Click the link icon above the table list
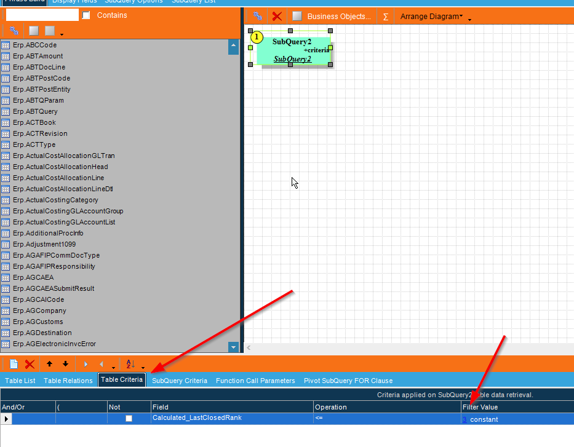Screen dimensions: 574x447 coord(14,31)
